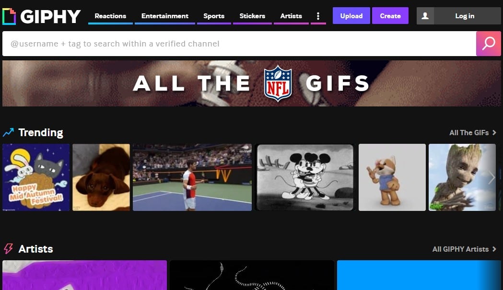Click the trending arrow icon
This screenshot has width=503, height=290.
click(8, 132)
